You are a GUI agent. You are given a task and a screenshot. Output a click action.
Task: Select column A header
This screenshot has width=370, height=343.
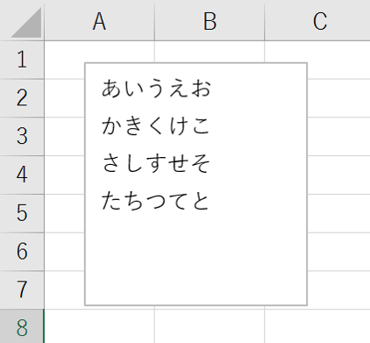(x=99, y=20)
